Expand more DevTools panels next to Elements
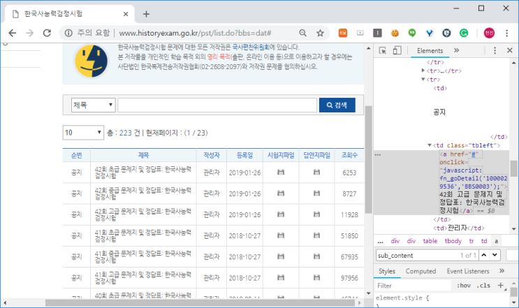 coord(456,50)
